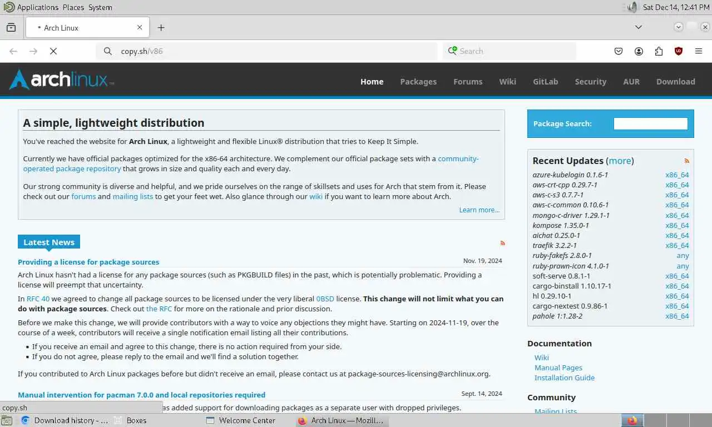
Task: Open the Places menu in the top panel
Action: (73, 7)
